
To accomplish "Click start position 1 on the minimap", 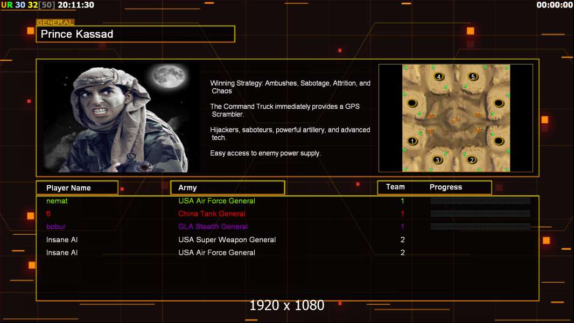I will (412, 141).
